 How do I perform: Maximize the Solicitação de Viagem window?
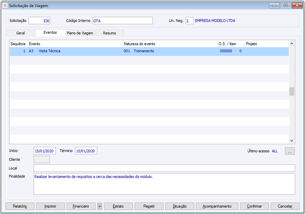[286, 5]
